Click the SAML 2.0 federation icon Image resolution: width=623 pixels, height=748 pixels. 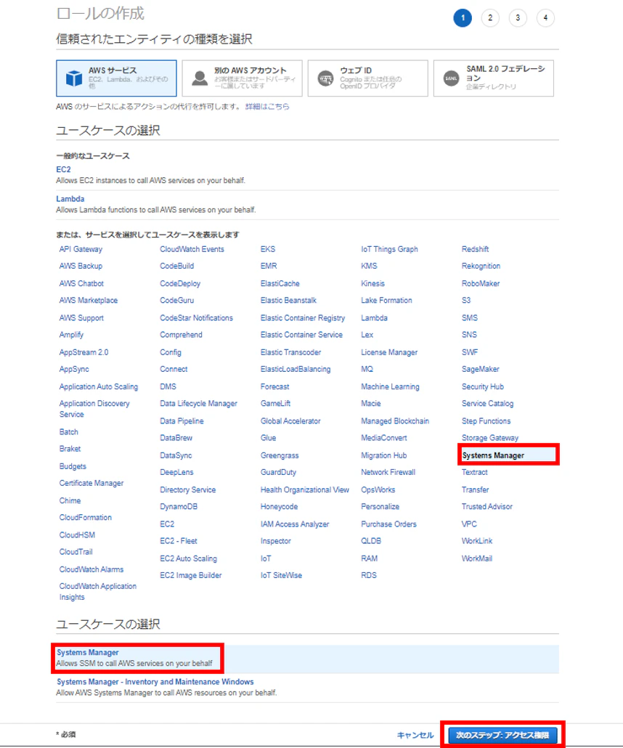(451, 78)
